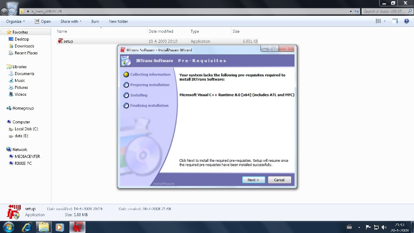Open the Organize dropdown menu
The height and width of the screenshot is (233, 414).
point(16,21)
